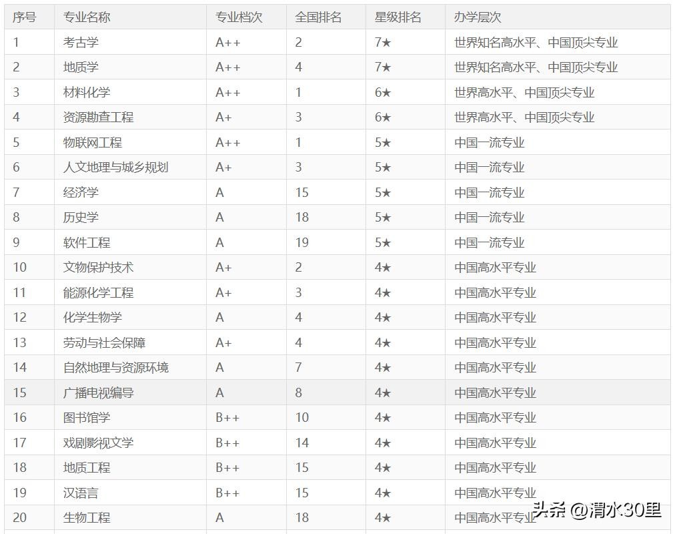Click the 7★ rating in 考古学 row
The height and width of the screenshot is (534, 677).
point(383,43)
